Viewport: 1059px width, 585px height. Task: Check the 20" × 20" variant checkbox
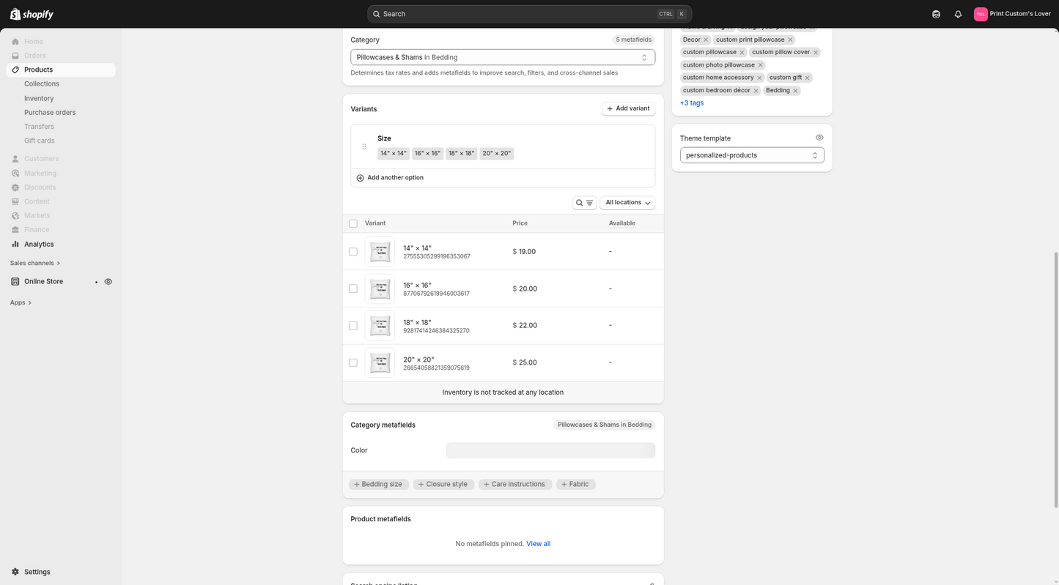click(353, 363)
